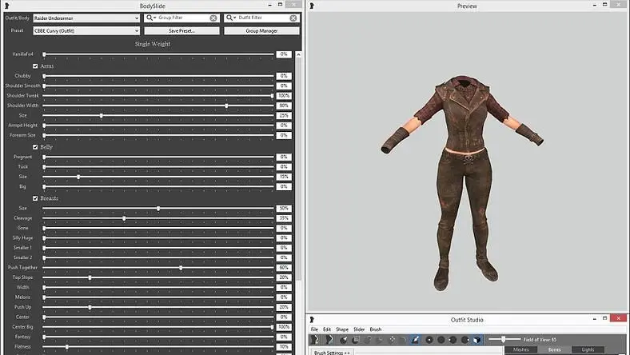The height and width of the screenshot is (355, 630).
Task: Click the back view icon in Outfit Studio
Action: [441, 340]
